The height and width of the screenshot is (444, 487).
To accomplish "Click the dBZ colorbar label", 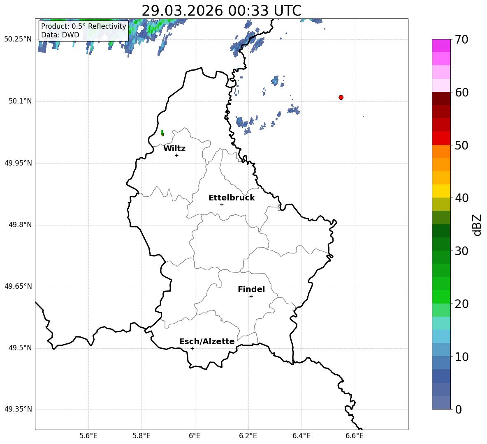I will [x=477, y=225].
